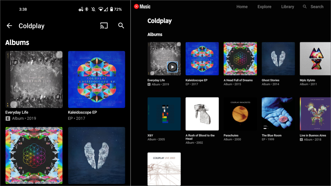Screen dimensions: 331x186
Task: Click the YouTube Music logo
Action: coord(142,7)
